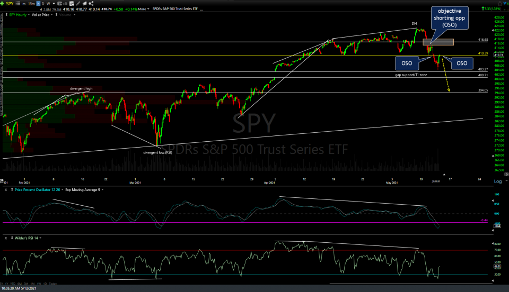Click the PPO current value tag on axis
The image size is (509, 292).
pos(497,226)
